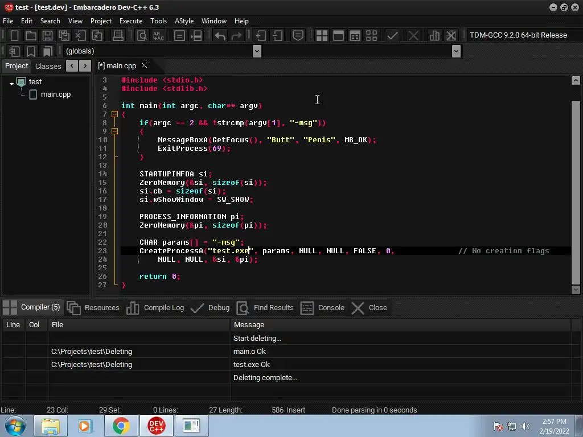Image resolution: width=583 pixels, height=437 pixels.
Task: Click the Goto Bookmark icon
Action: (48, 51)
